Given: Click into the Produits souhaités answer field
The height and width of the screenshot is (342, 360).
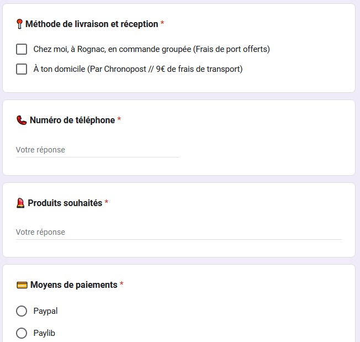Looking at the screenshot, I should click(x=178, y=232).
